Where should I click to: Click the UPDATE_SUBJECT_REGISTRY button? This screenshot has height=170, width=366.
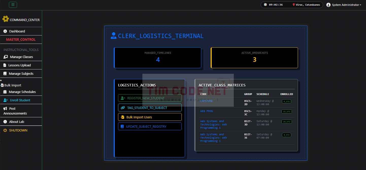click(x=150, y=126)
